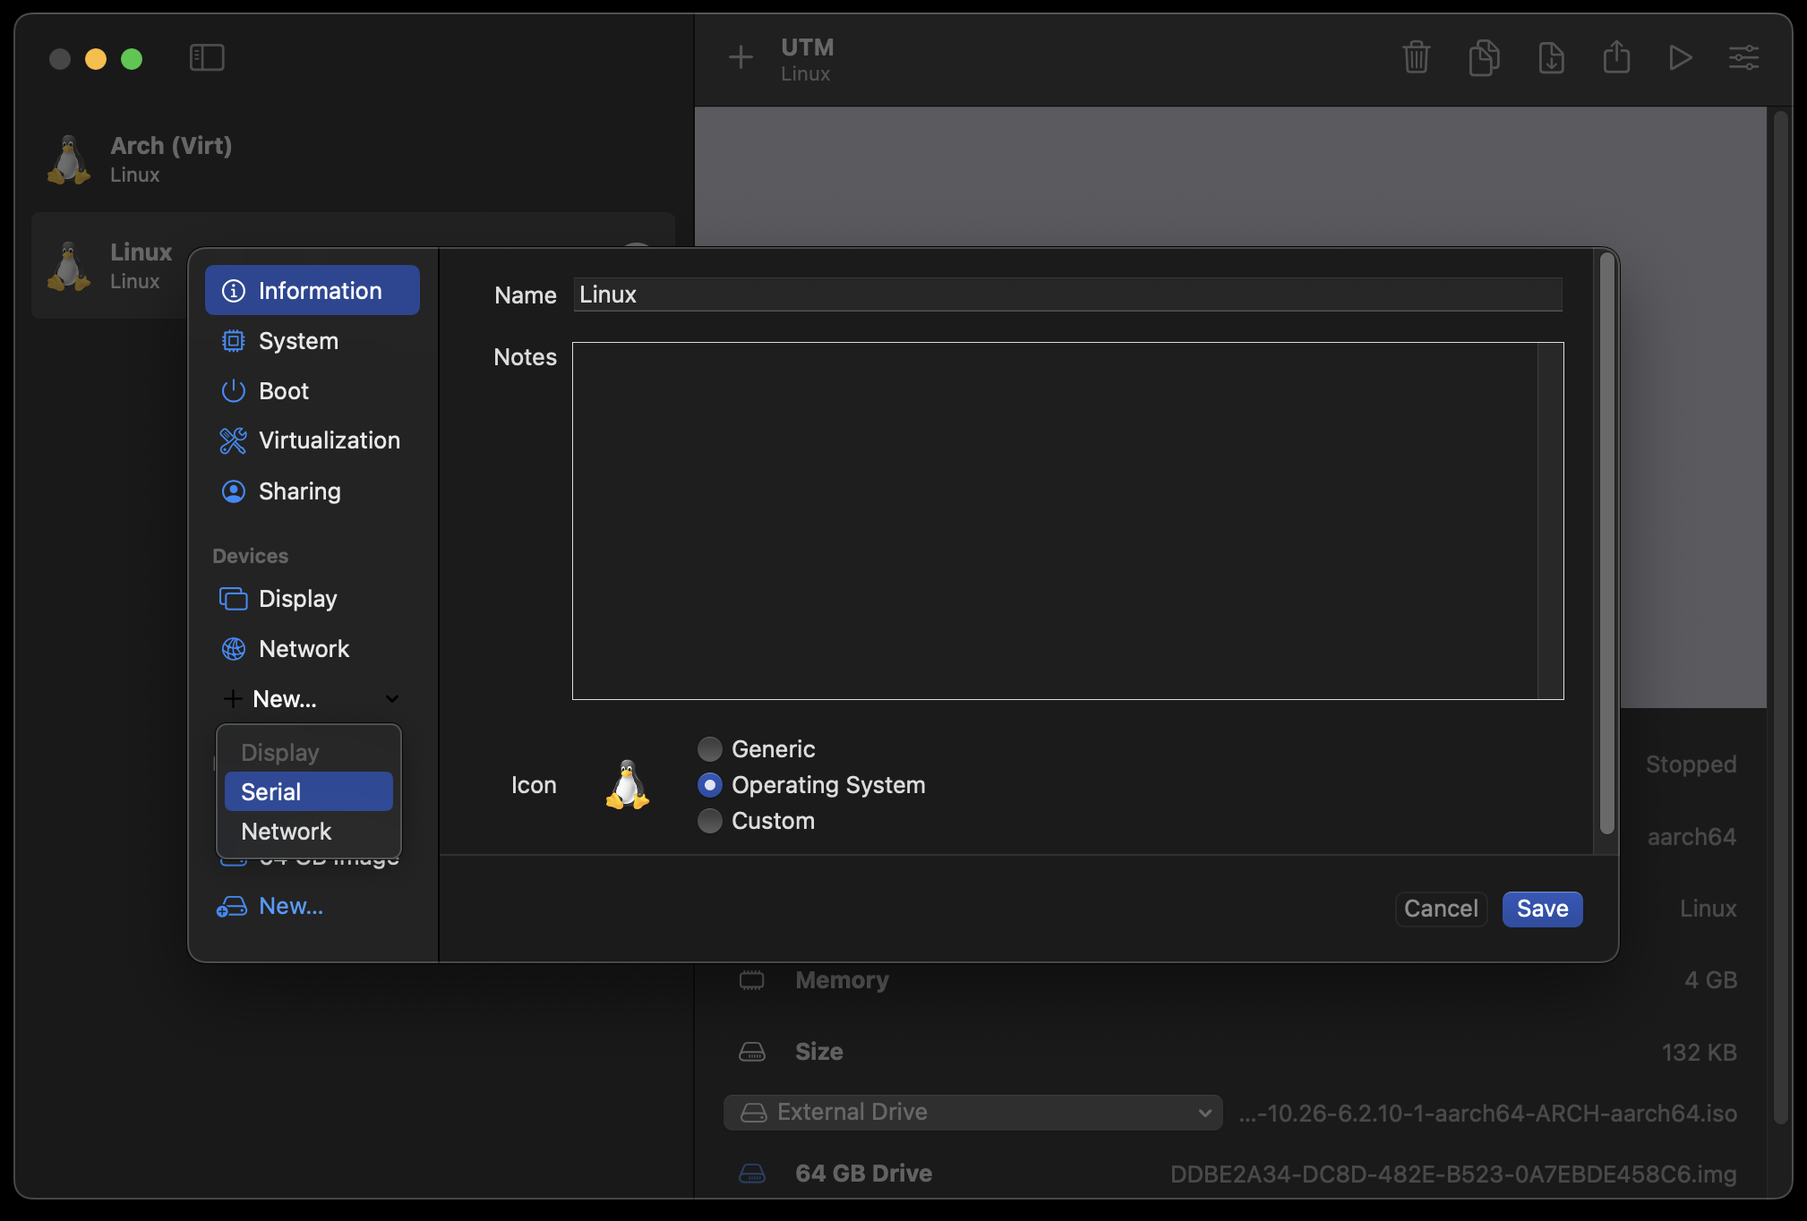1807x1221 pixels.
Task: Click the Linux VM penguin icon in sidebar
Action: 69,266
